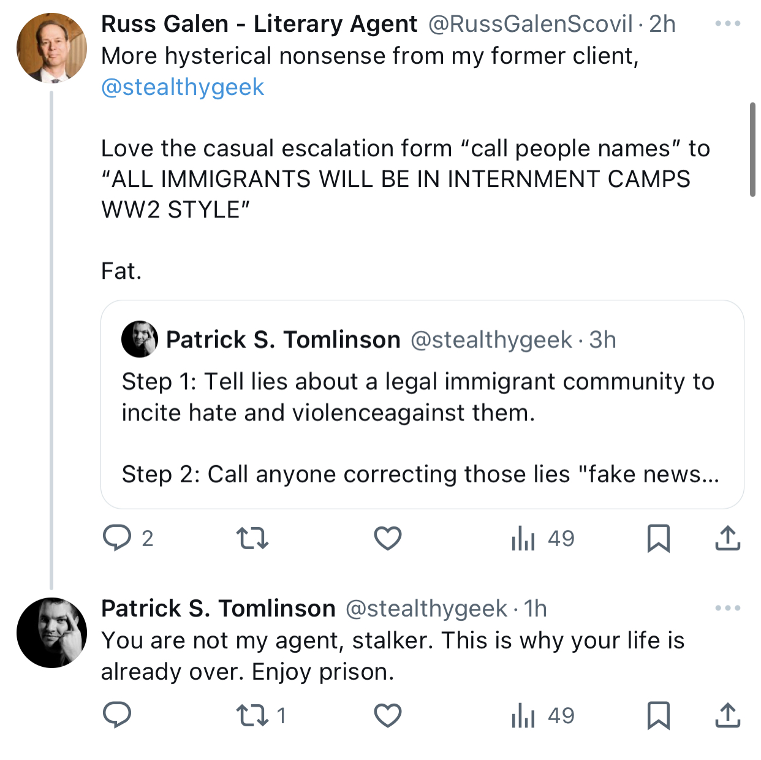Like Russ Galen's tweet
Screen dimensions: 761x760
[388, 538]
